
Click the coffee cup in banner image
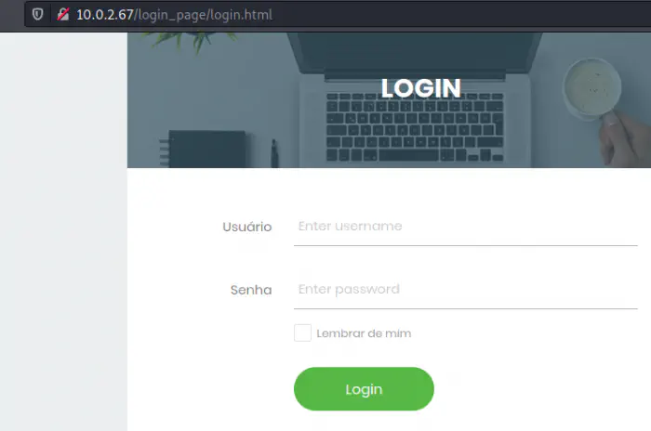point(592,88)
